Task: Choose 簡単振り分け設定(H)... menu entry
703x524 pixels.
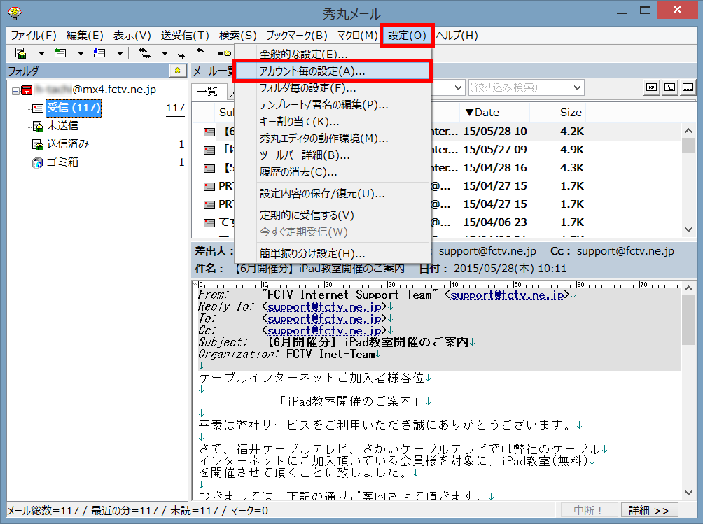Action: (x=332, y=254)
